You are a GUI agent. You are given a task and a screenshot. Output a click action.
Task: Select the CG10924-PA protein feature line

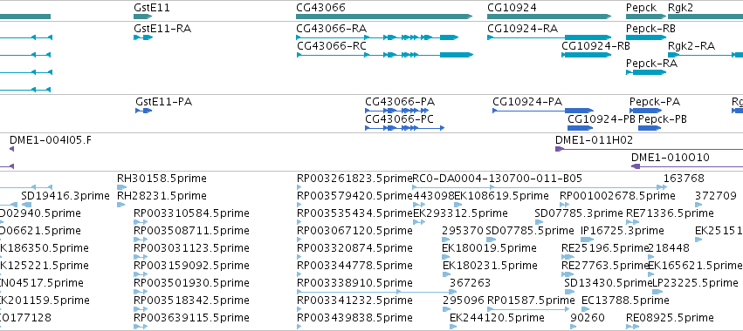[543, 111]
